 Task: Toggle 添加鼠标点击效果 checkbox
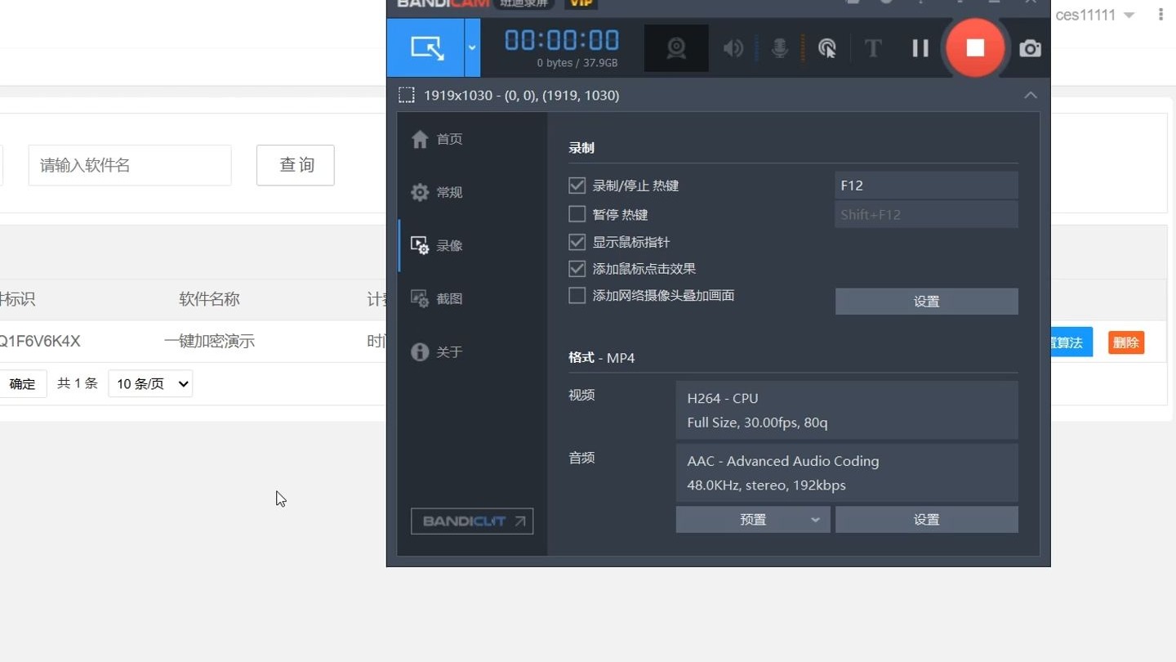tap(577, 268)
